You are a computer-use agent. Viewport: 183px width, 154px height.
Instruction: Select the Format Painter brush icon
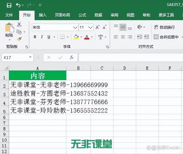[19, 39]
